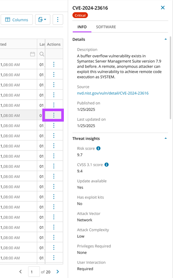Open the toolbar's vertical three-dot menu
The height and width of the screenshot is (278, 173).
tap(58, 20)
